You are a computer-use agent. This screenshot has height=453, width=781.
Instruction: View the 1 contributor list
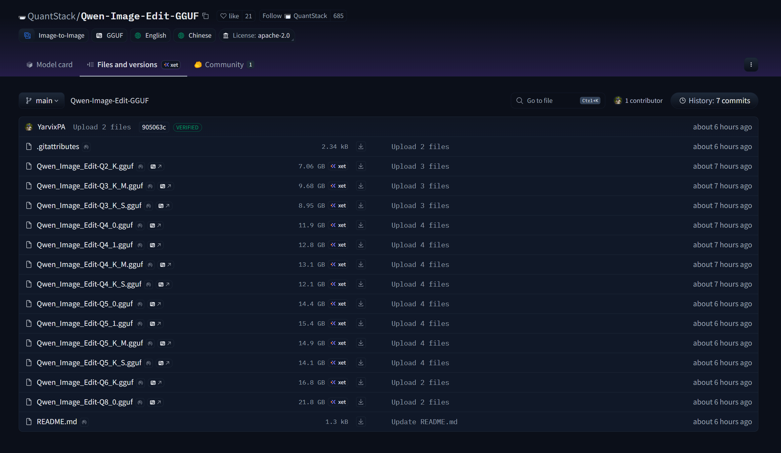click(x=638, y=101)
